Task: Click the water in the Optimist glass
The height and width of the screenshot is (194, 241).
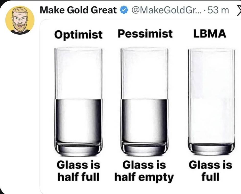Action: pyautogui.click(x=78, y=120)
